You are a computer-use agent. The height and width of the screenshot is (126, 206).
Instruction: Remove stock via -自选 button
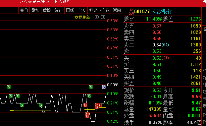click(105, 10)
